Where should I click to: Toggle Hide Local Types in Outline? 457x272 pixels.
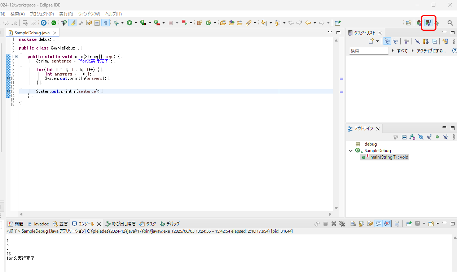[445, 137]
